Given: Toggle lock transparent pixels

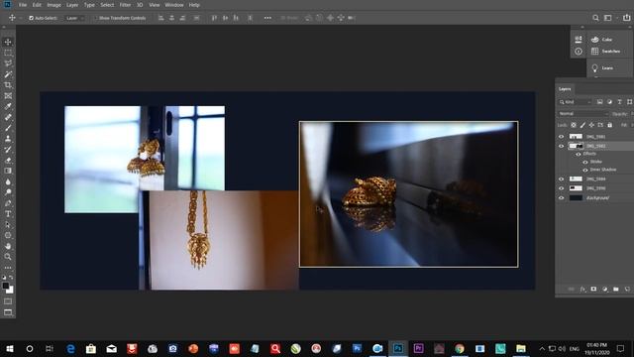Looking at the screenshot, I should point(574,125).
